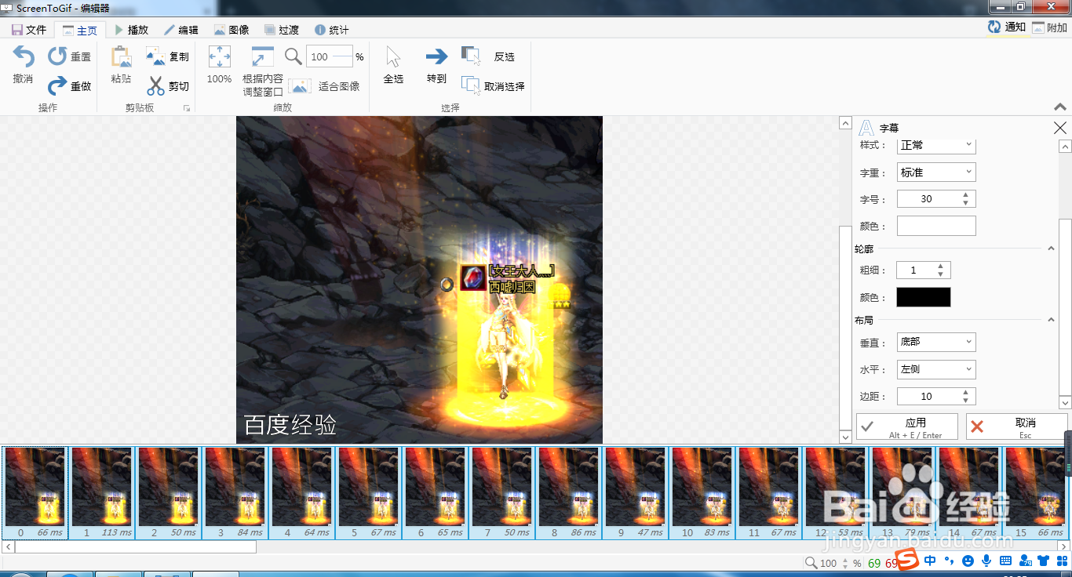The width and height of the screenshot is (1072, 577).
Task: Pick the black outline color swatch
Action: coord(924,297)
